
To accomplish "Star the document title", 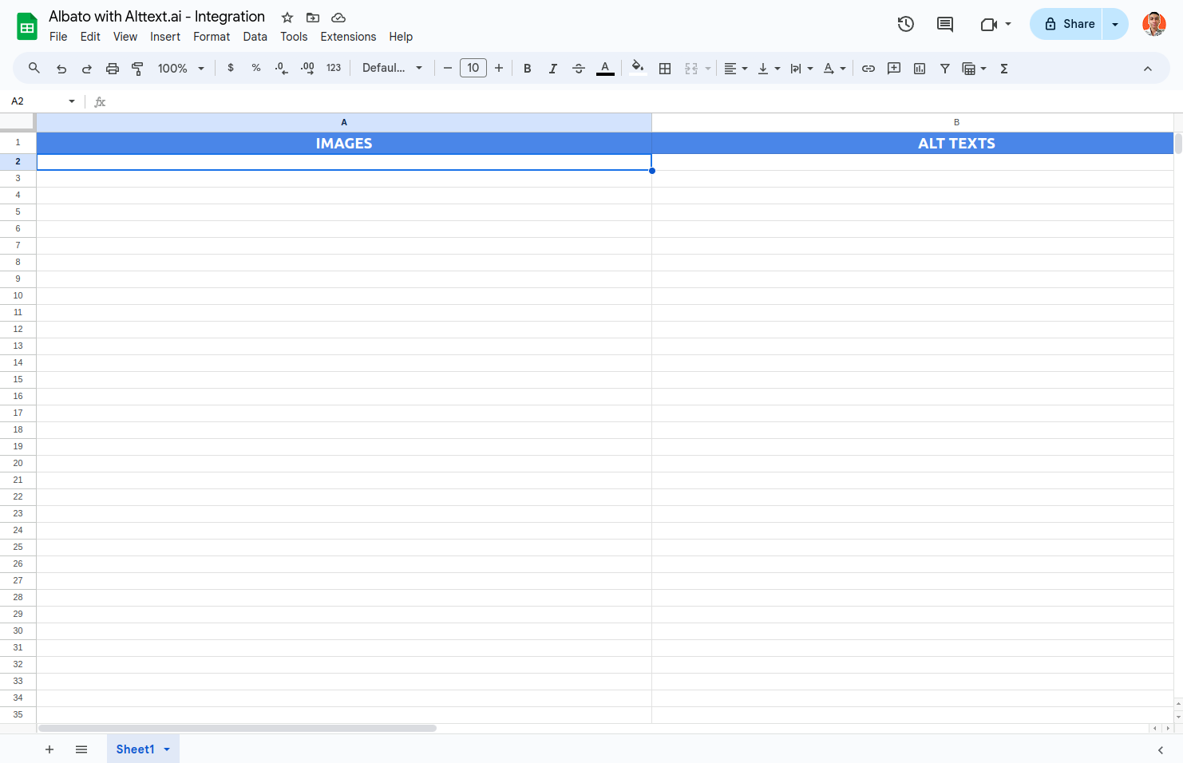I will [x=287, y=18].
